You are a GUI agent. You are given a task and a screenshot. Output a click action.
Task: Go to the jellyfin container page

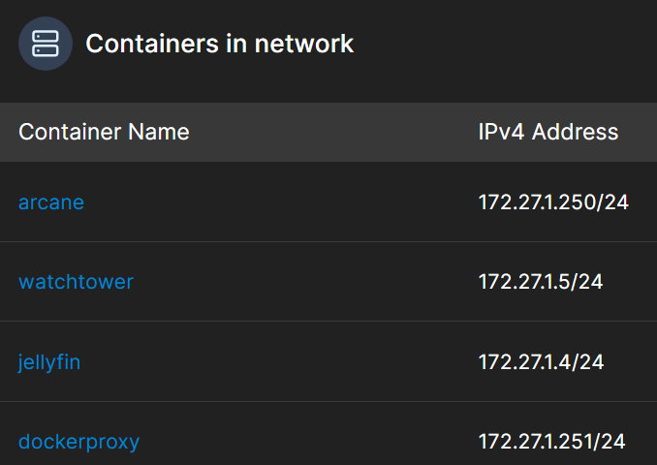pos(49,362)
